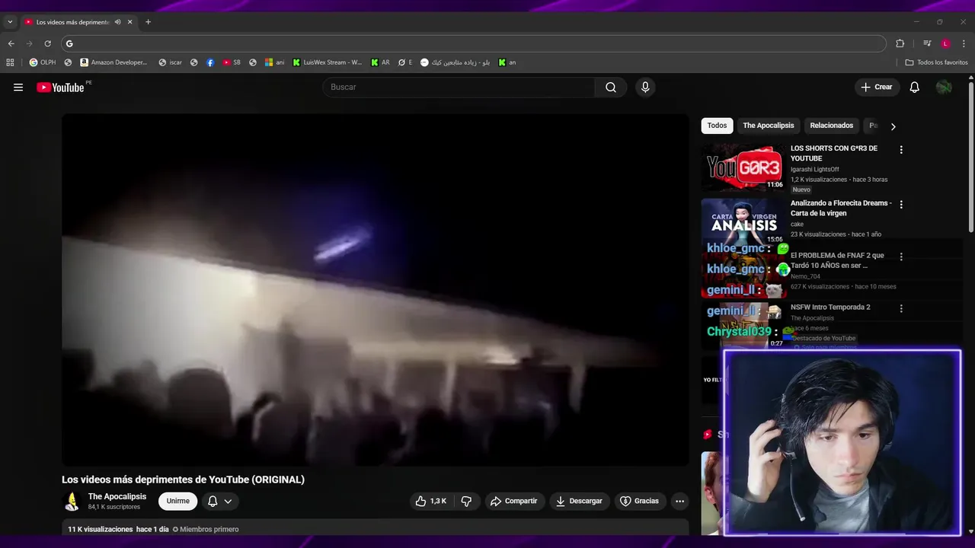Click the Compartir share button

click(x=514, y=501)
